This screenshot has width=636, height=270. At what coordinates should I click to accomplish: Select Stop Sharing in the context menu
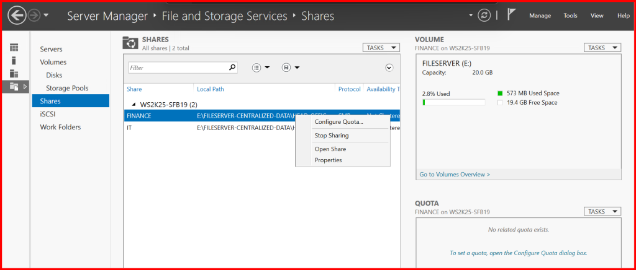click(332, 136)
